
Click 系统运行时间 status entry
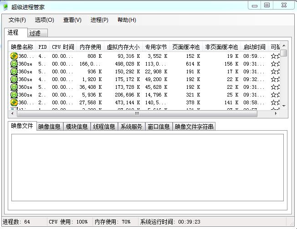170,222
